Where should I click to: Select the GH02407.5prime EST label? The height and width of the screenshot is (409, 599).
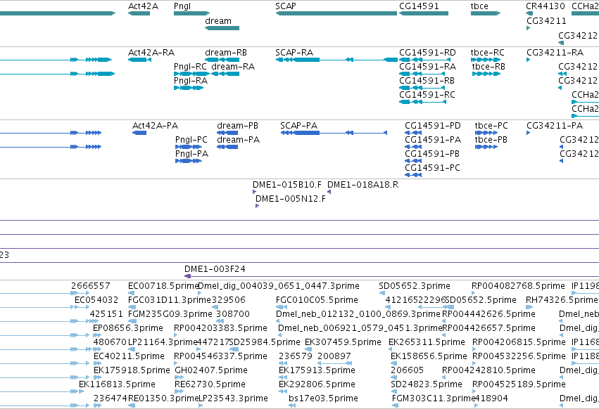pos(211,370)
